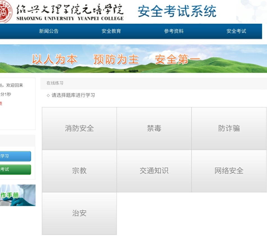
Task: Click the 在线练习 breadcrumb label
Action: click(x=55, y=83)
